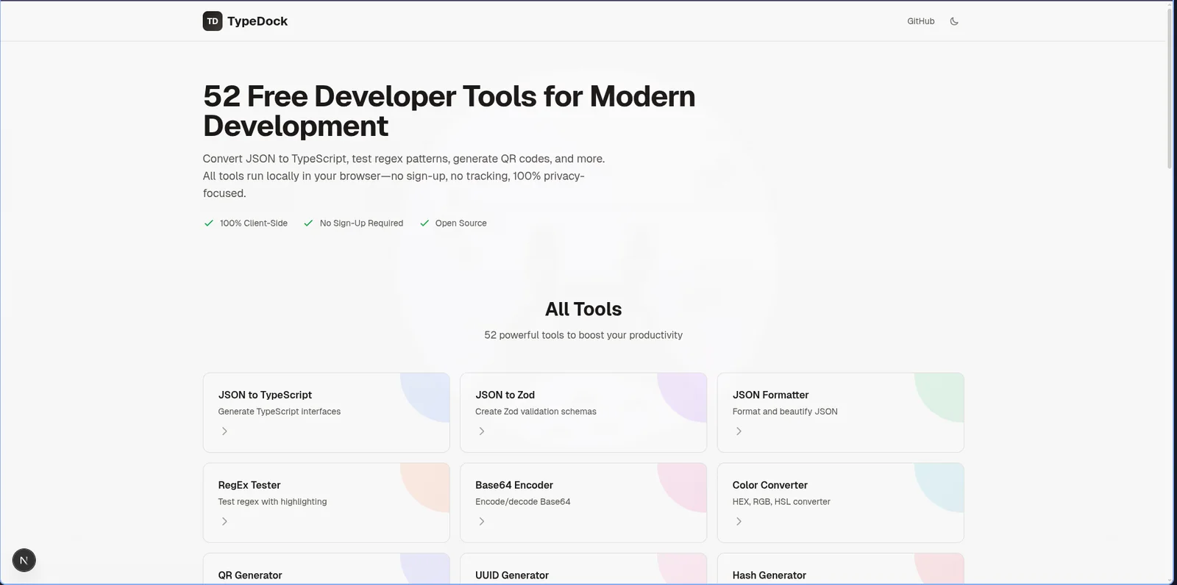Click the '100% Client-Side' text

253,223
